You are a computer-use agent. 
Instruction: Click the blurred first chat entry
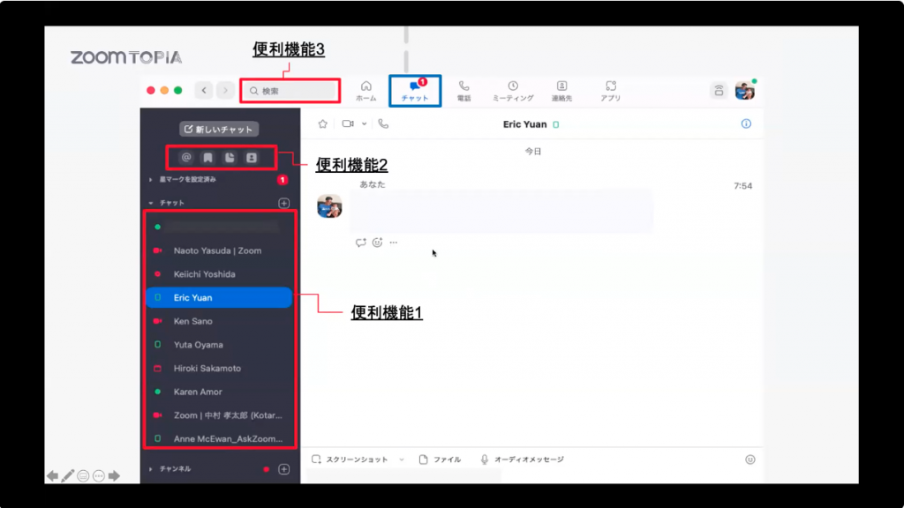tap(219, 227)
